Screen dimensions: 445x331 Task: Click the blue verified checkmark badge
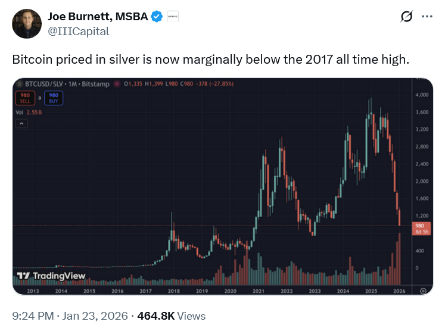pyautogui.click(x=156, y=17)
